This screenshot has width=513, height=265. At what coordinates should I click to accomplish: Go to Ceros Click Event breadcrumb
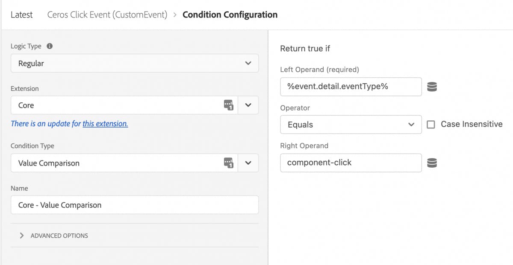tap(107, 15)
